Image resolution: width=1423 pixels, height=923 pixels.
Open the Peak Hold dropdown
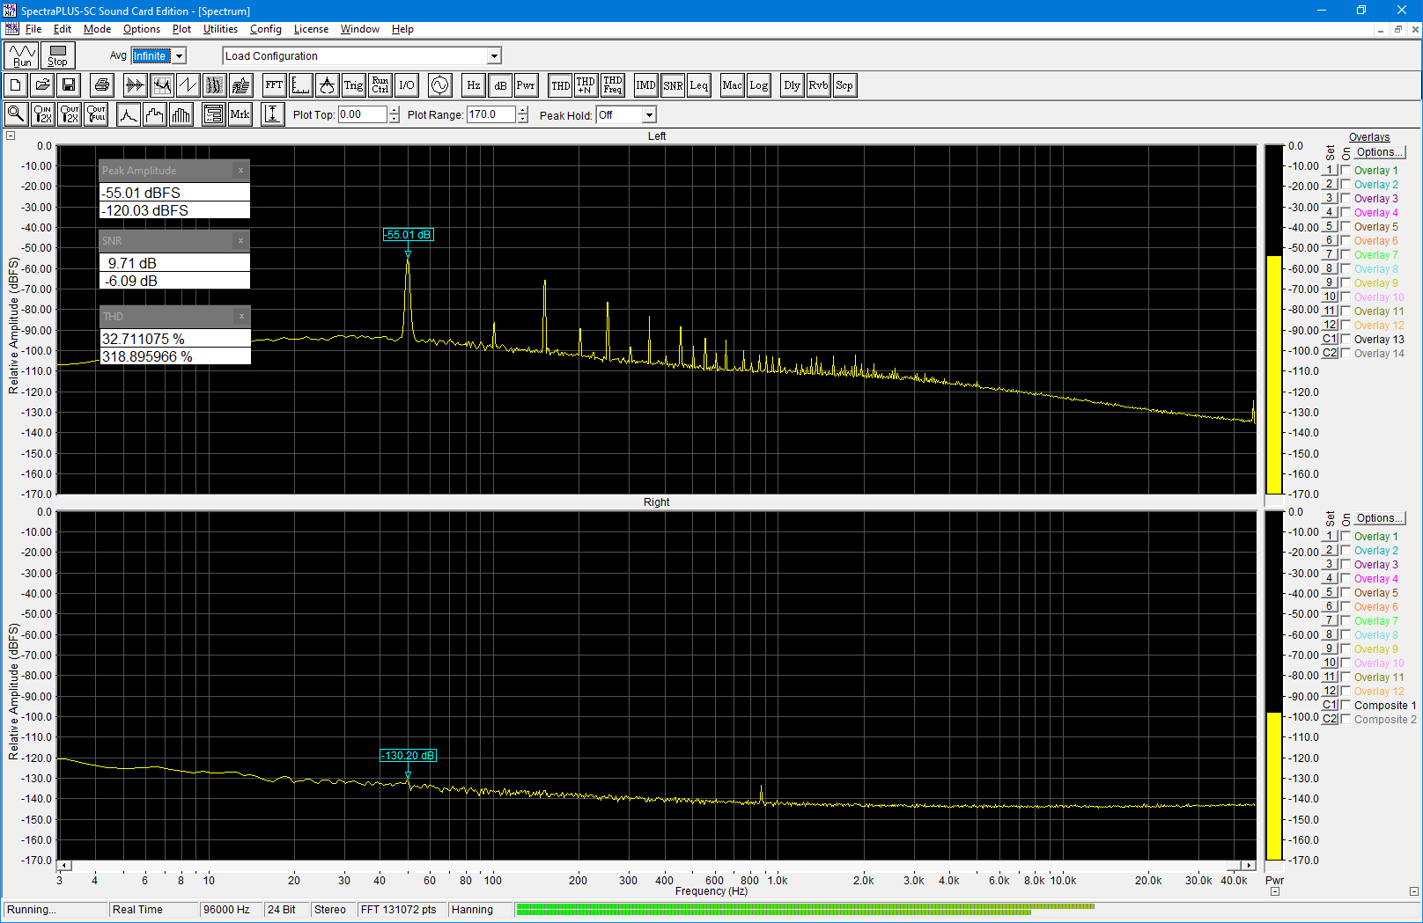point(649,115)
